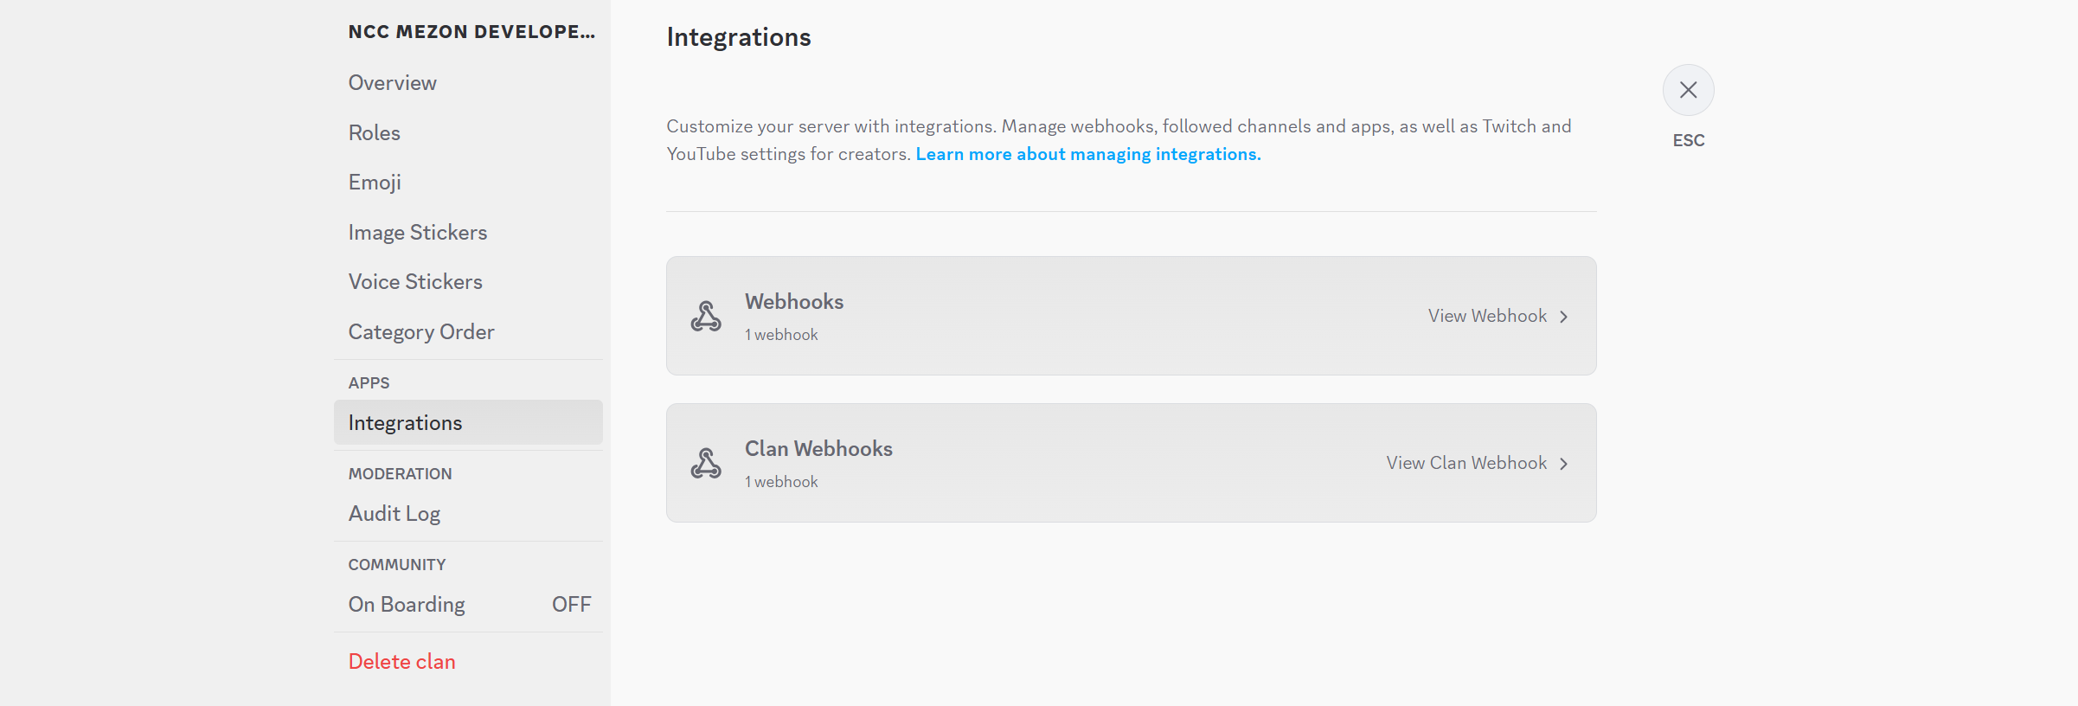
Task: Select Voice Stickers in the sidebar
Action: click(x=415, y=282)
